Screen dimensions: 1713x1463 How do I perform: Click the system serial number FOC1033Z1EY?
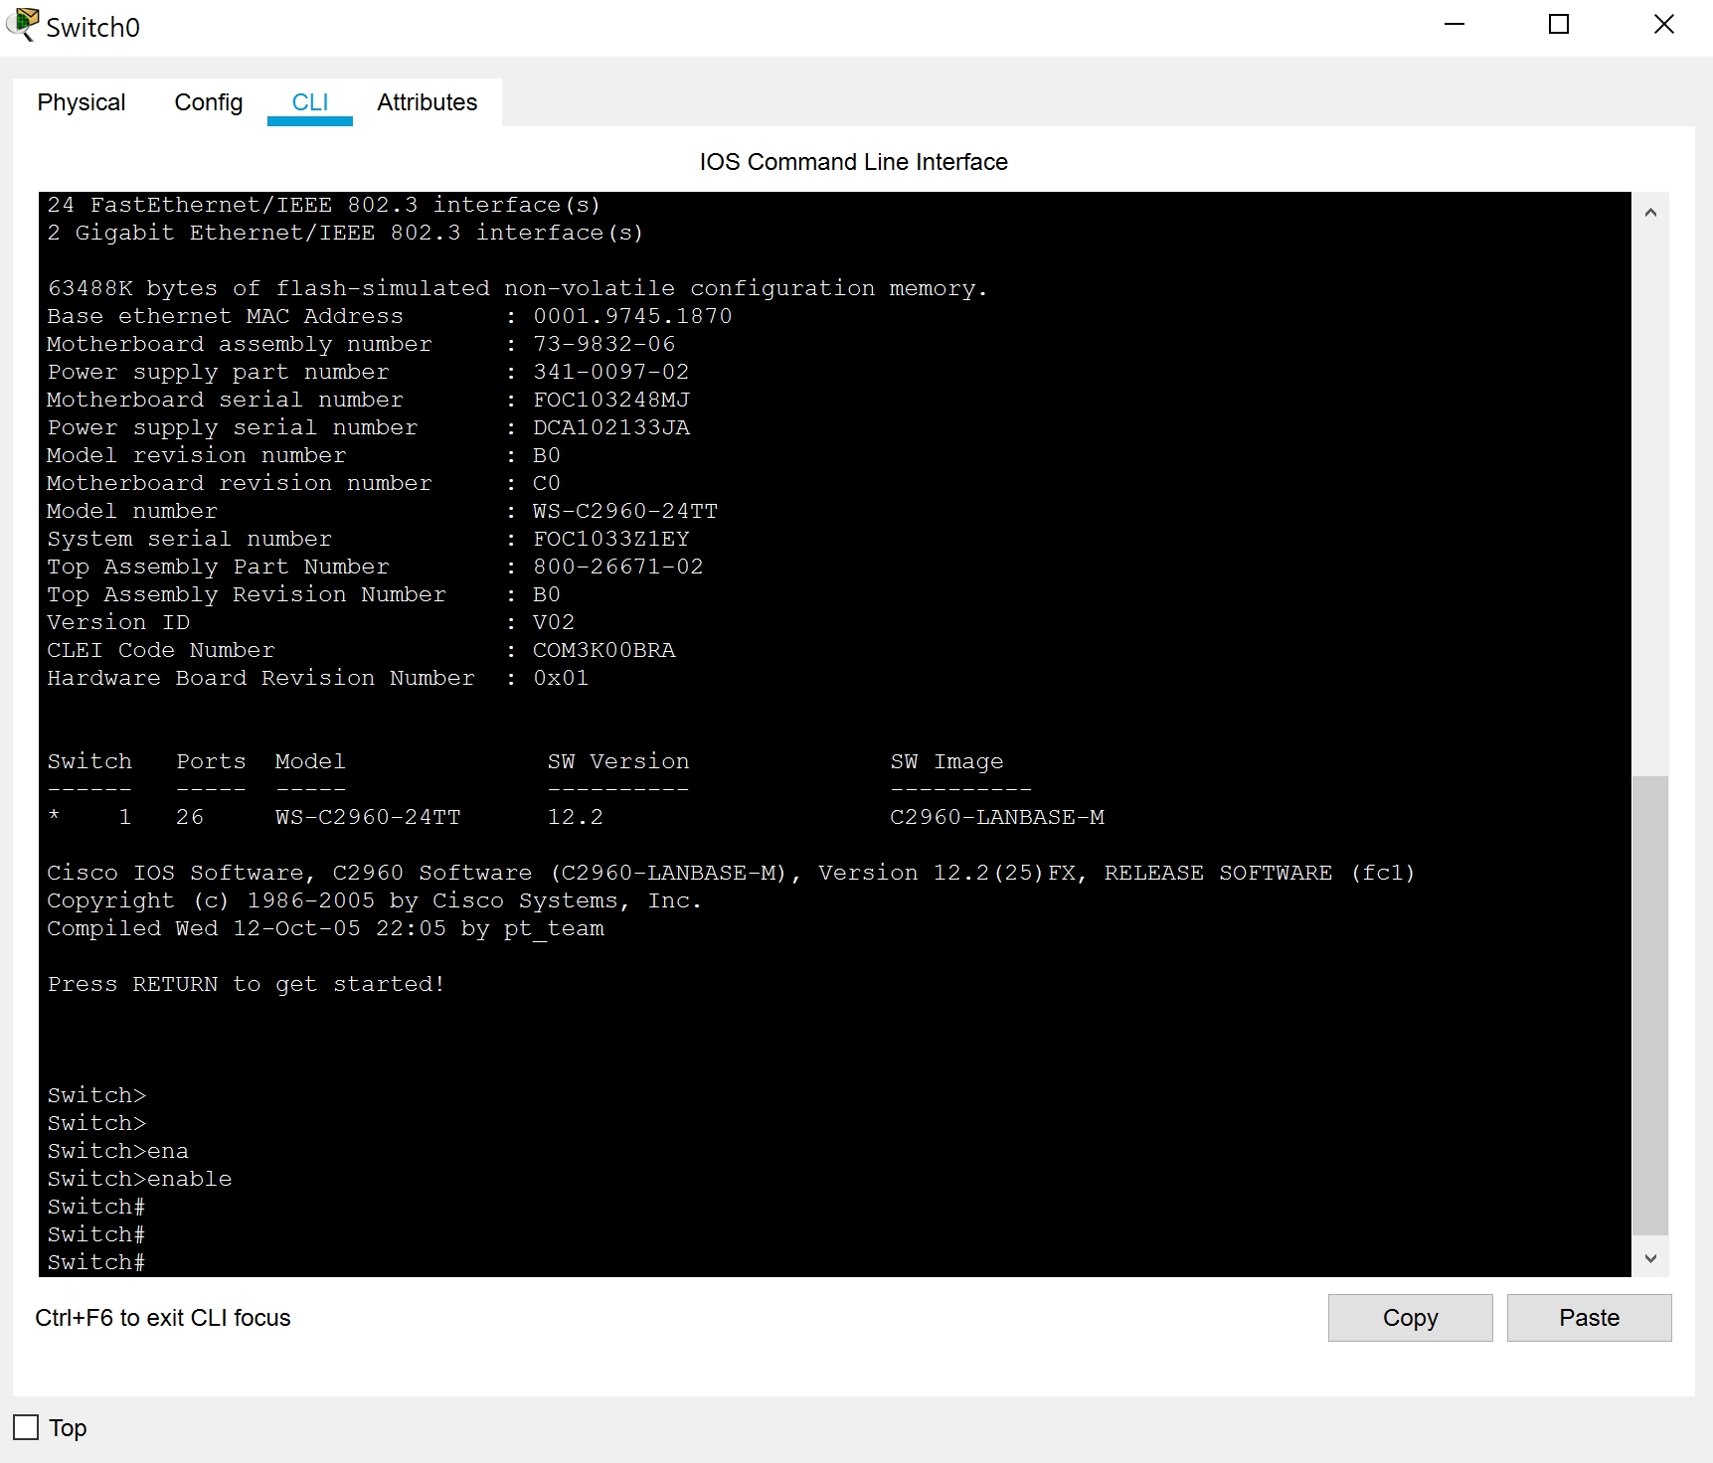coord(611,539)
